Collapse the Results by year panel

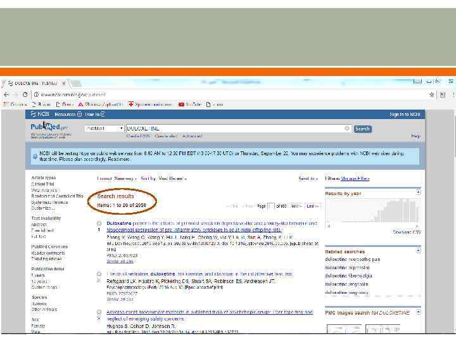[x=418, y=193]
